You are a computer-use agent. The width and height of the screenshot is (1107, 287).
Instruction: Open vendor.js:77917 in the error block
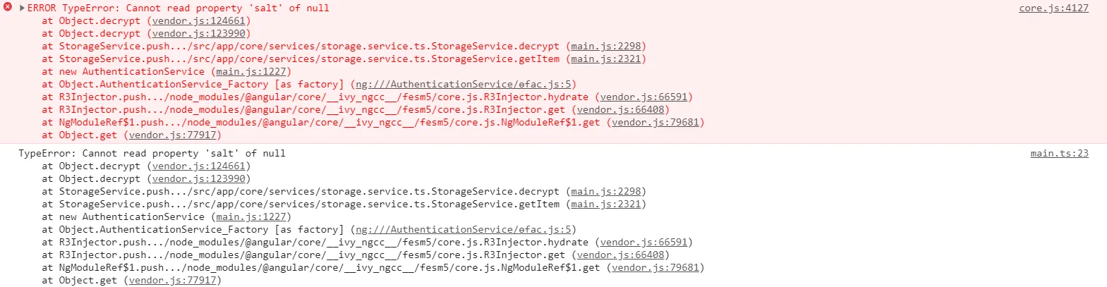(173, 135)
